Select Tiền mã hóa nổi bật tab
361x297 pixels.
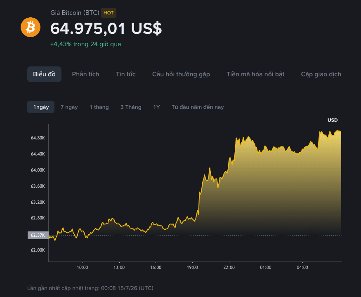tap(255, 74)
